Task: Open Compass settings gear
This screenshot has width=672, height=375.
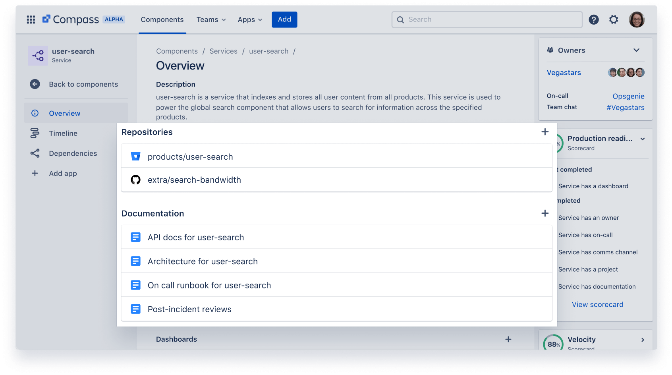Action: 614,19
